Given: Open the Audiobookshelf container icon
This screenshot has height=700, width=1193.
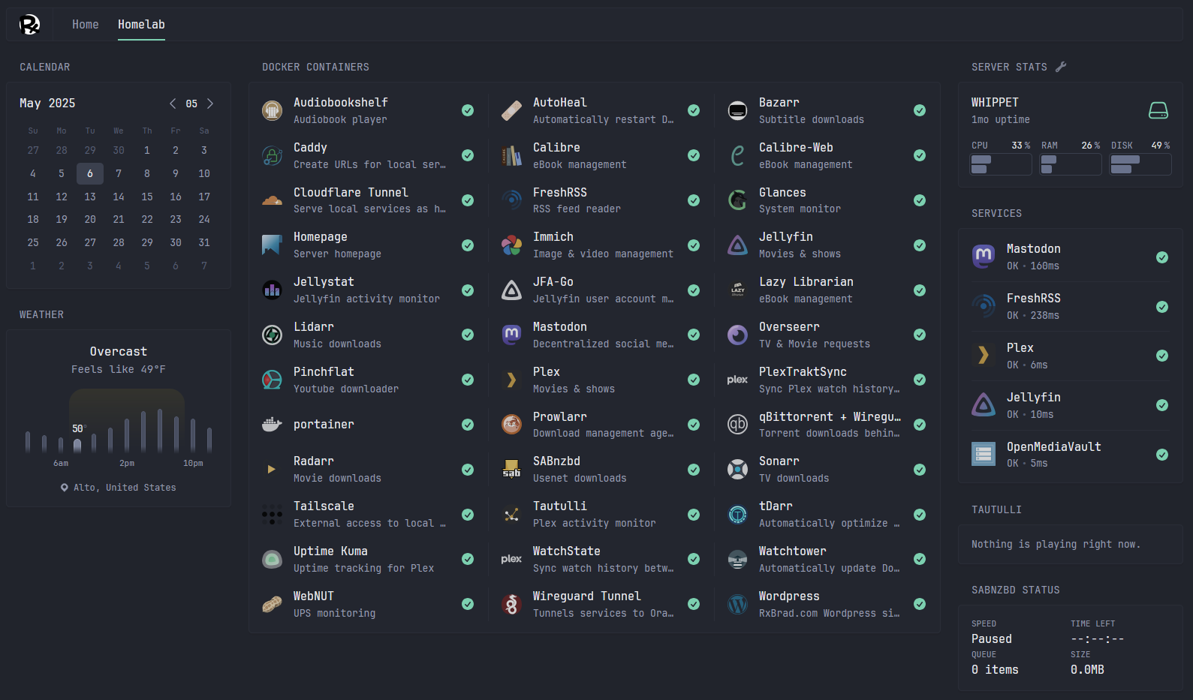Looking at the screenshot, I should [272, 110].
